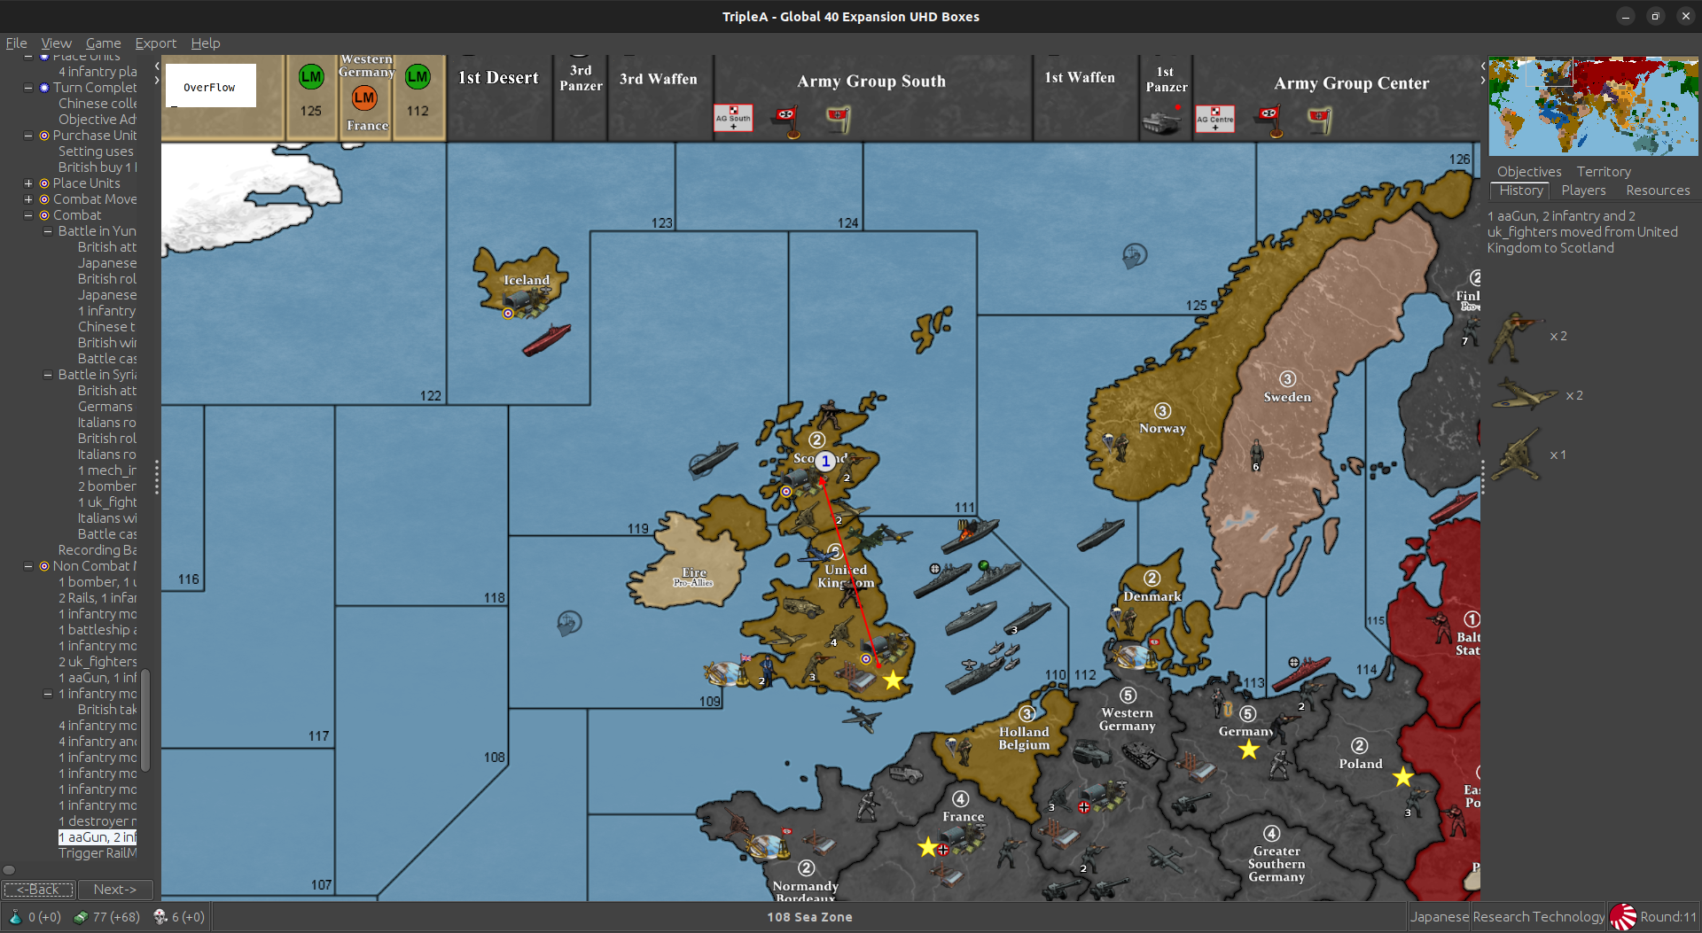Screen dimensions: 1702x933
Task: Click the tank unit under 1st Panzer box
Action: 1161,121
